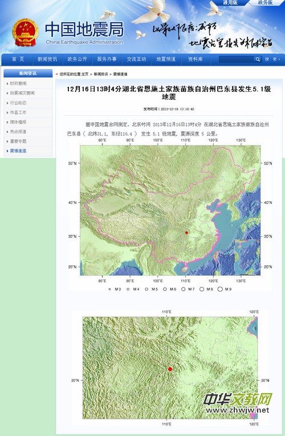Screen dimensions: 285x436
Task: Click 新闻资讯 breadcrumb link
Action: pos(101,74)
